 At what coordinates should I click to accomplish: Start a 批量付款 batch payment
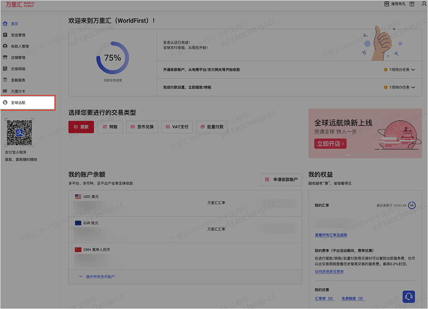tap(212, 127)
